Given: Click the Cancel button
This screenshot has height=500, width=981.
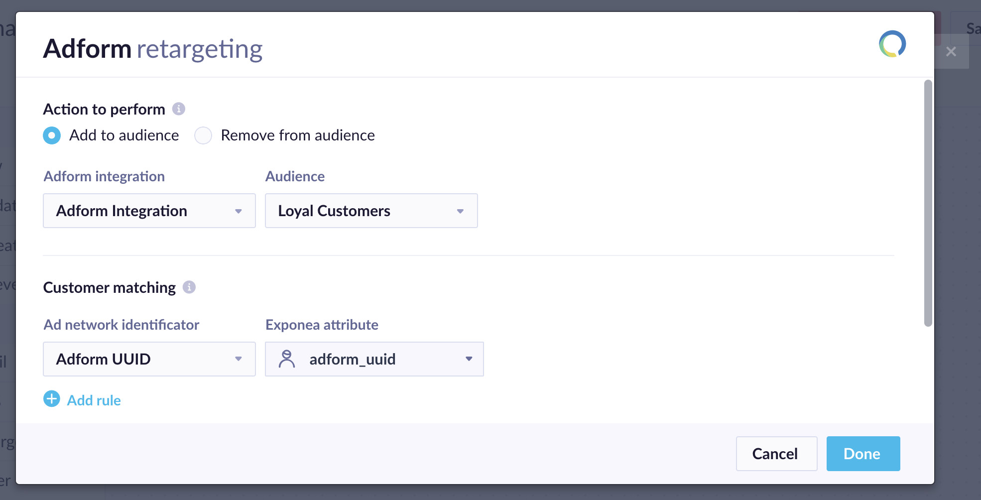Looking at the screenshot, I should (777, 454).
